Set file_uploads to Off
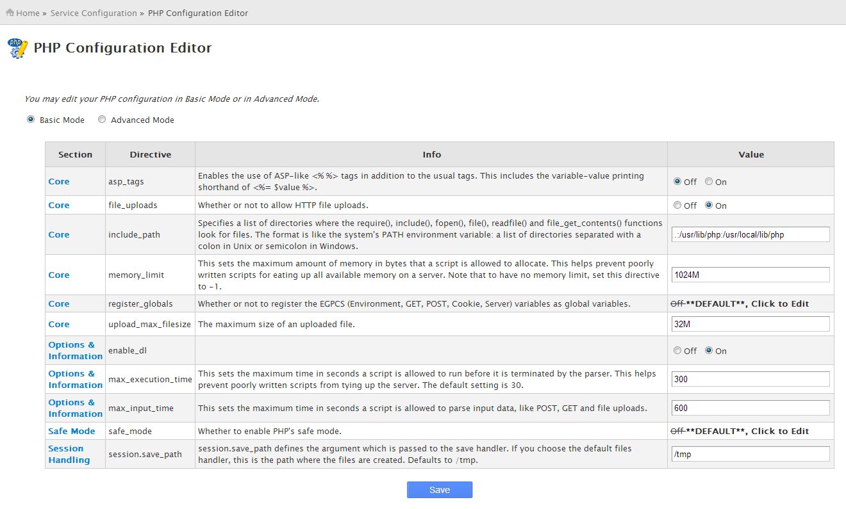 (677, 205)
